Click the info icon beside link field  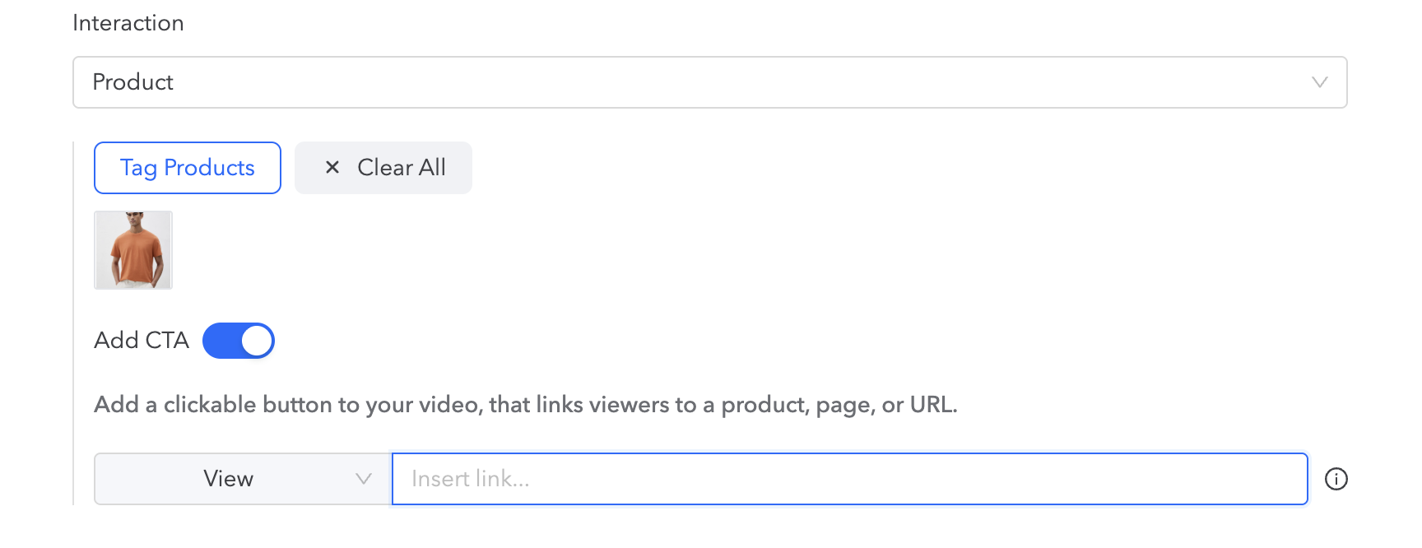pos(1336,479)
